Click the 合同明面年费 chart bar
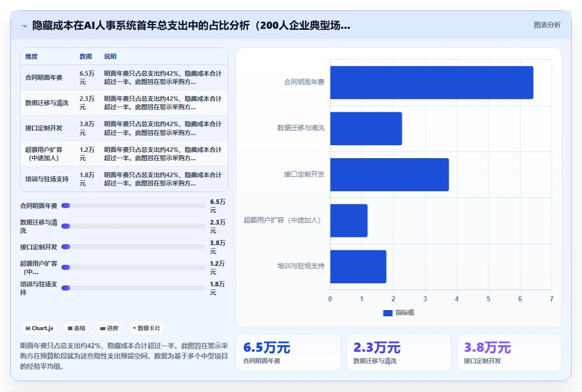 click(x=431, y=82)
